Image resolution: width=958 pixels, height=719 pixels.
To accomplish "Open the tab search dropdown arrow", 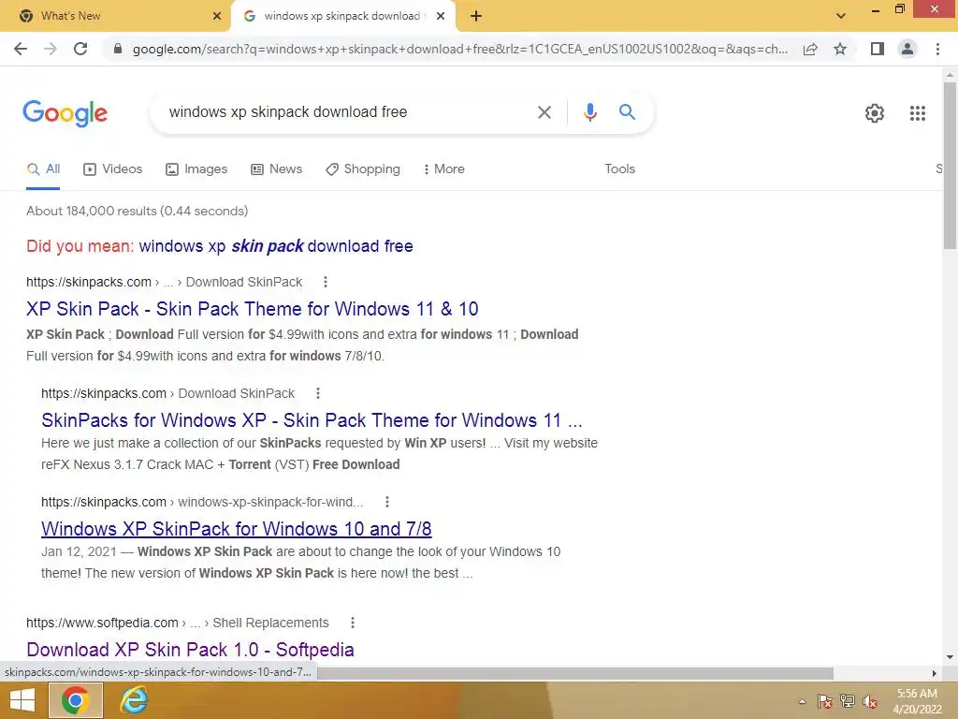I will [841, 16].
